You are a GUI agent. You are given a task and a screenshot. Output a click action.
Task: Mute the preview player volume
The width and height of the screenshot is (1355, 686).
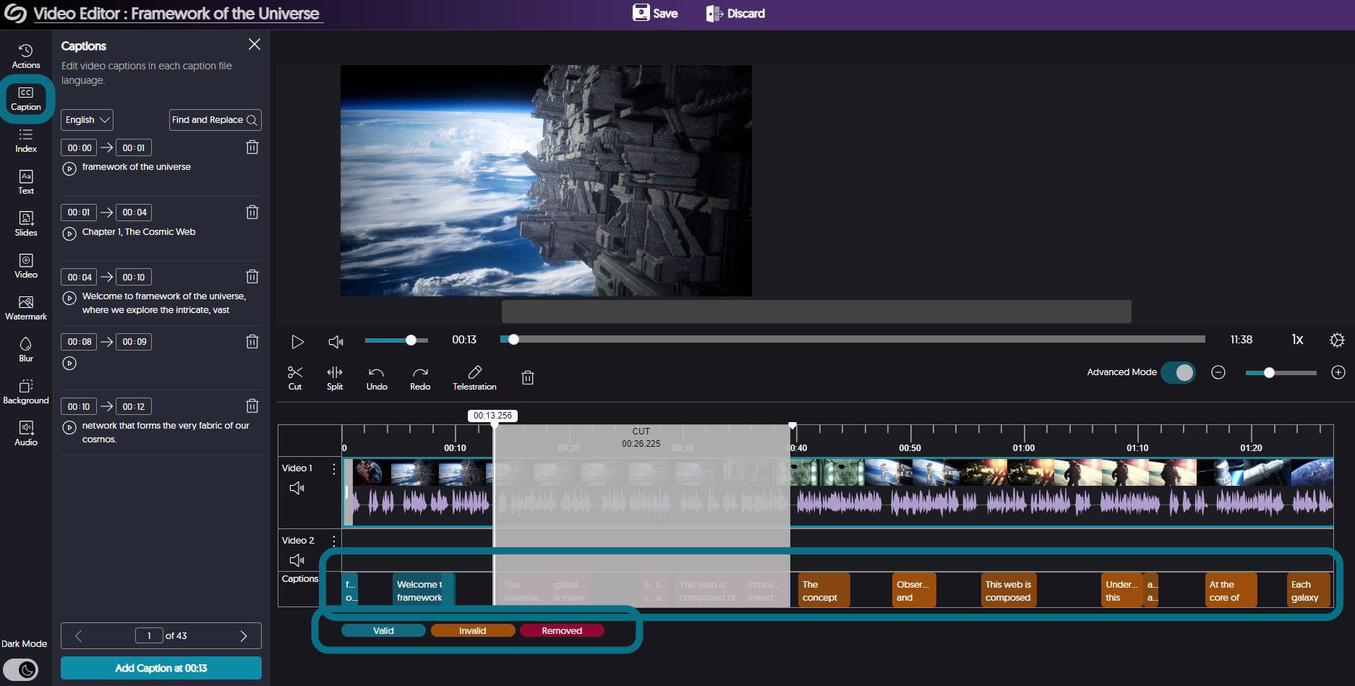tap(336, 342)
